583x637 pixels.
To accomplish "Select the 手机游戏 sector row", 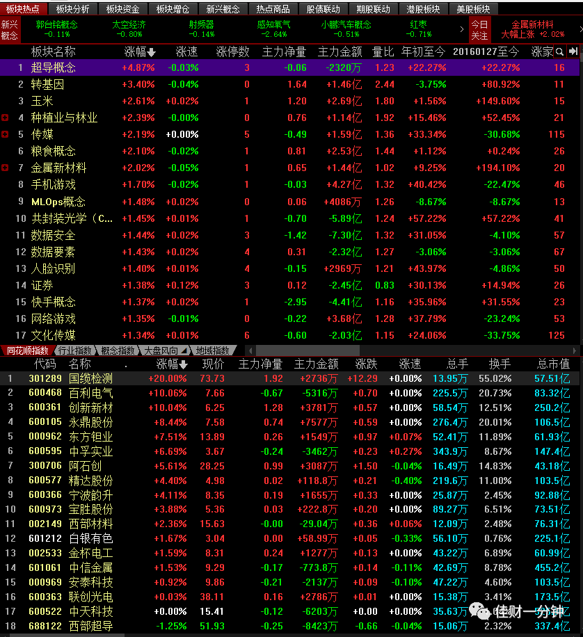I will click(289, 185).
